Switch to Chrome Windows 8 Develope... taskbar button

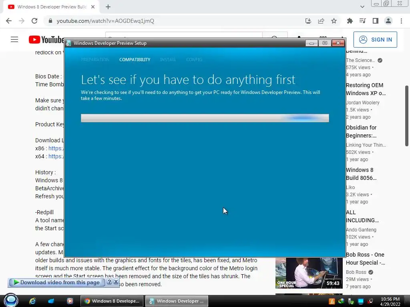(112, 301)
